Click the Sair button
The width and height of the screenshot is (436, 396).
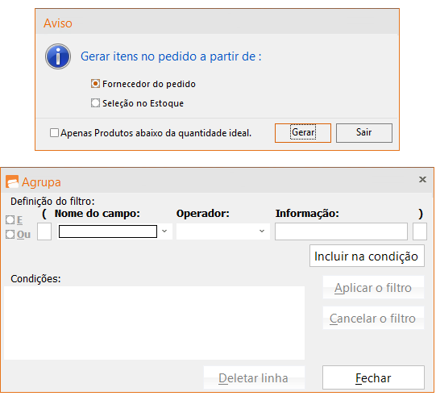(364, 133)
